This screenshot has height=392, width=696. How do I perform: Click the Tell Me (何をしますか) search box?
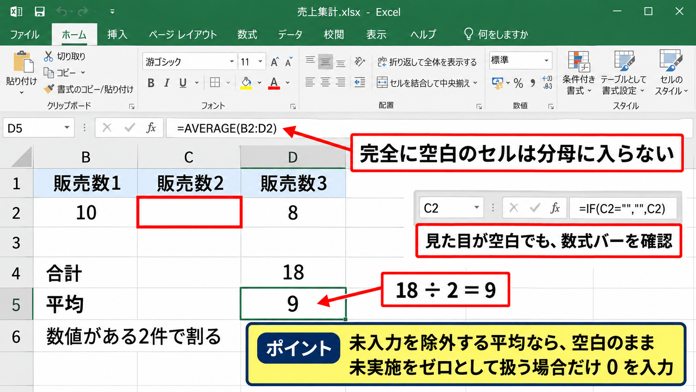point(496,34)
